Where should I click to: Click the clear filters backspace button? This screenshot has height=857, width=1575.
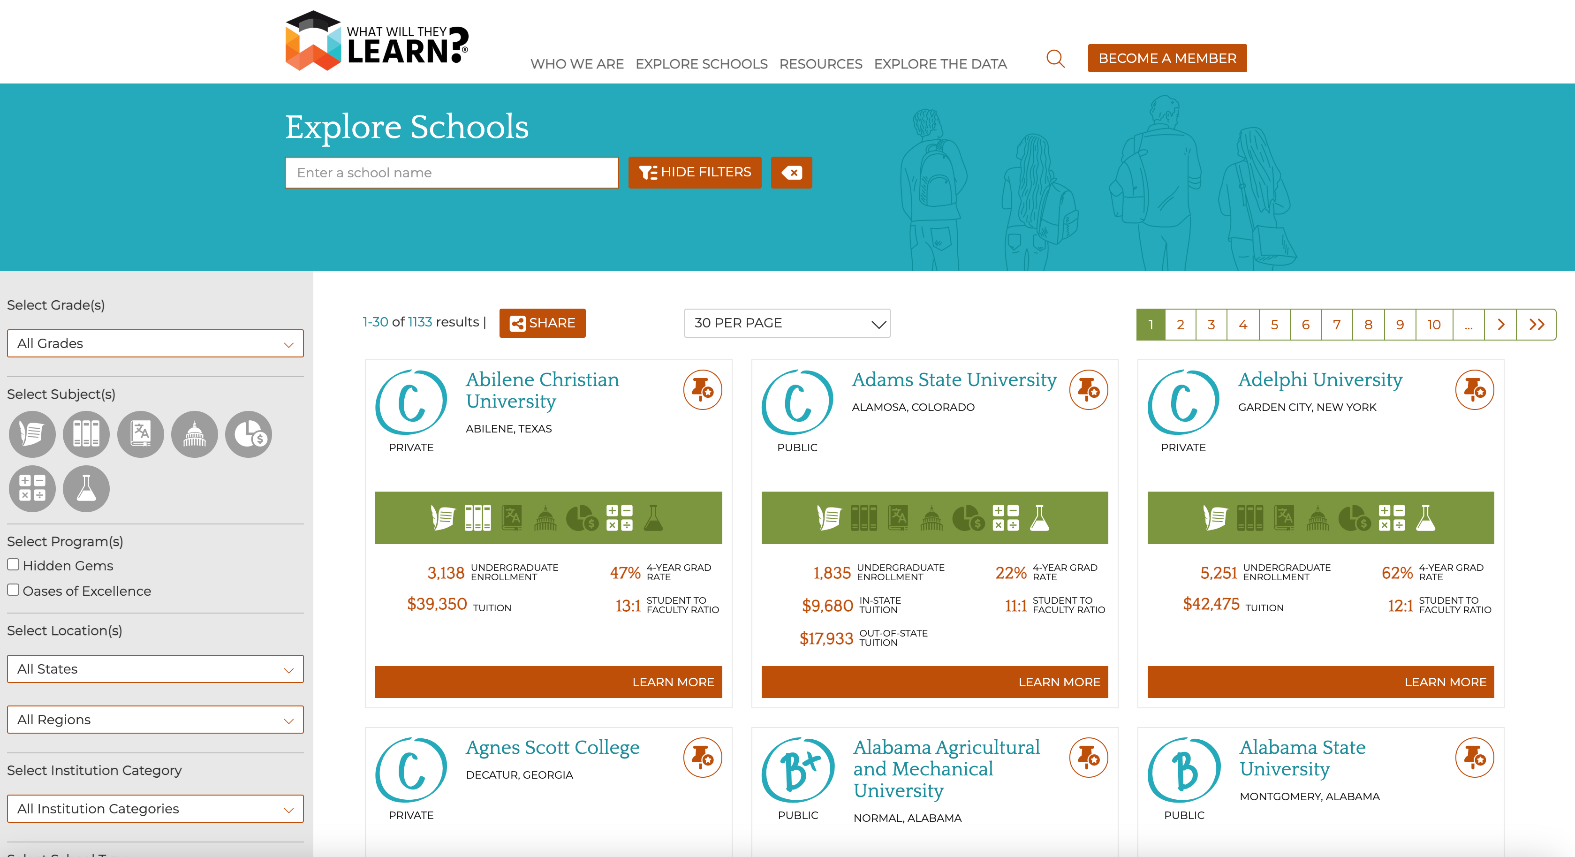point(791,172)
